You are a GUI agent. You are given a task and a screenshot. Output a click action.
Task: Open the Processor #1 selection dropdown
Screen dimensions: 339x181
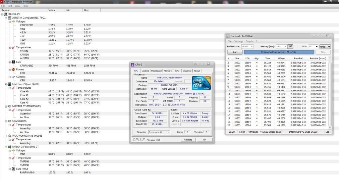pos(168,132)
